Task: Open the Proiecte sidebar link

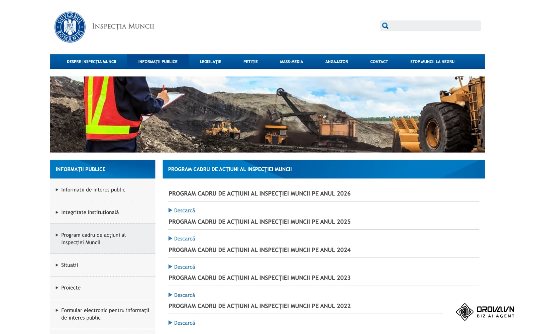Action: [71, 288]
